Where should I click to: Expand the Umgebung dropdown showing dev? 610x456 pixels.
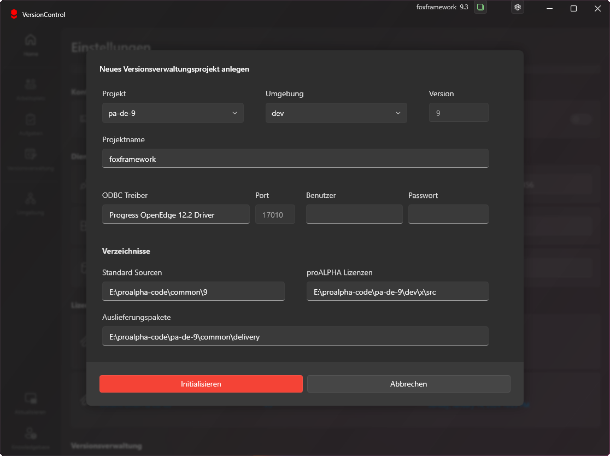tap(336, 113)
